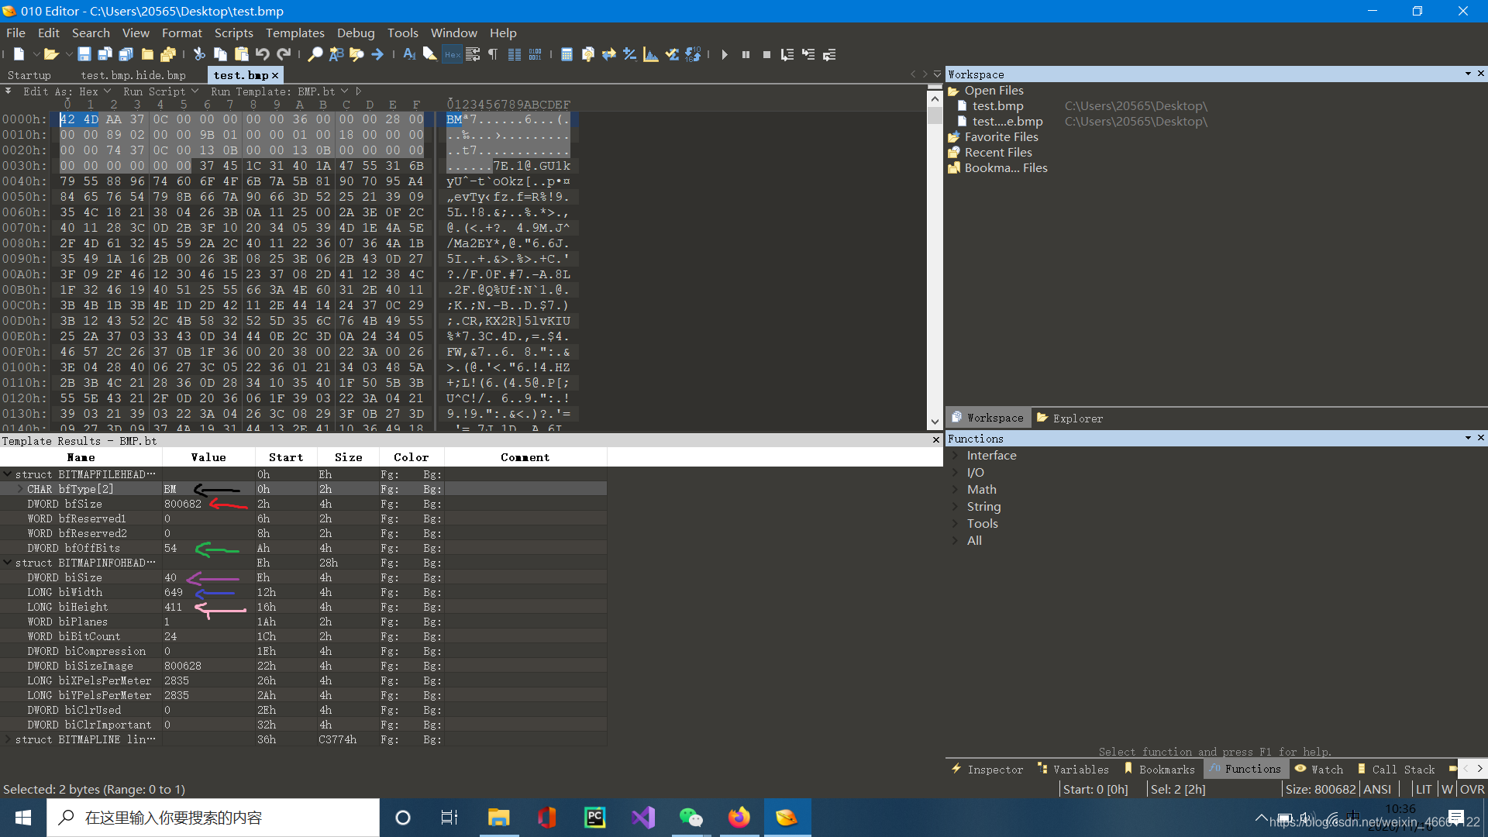Open Firefox from the taskbar
Screen dimensions: 1488x837
point(739,818)
